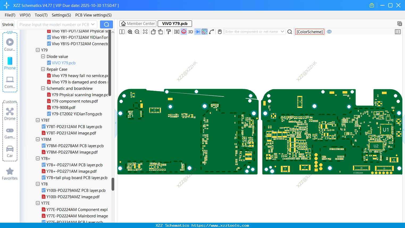Toggle the diode symbol display
405x228 pixels.
198,32
